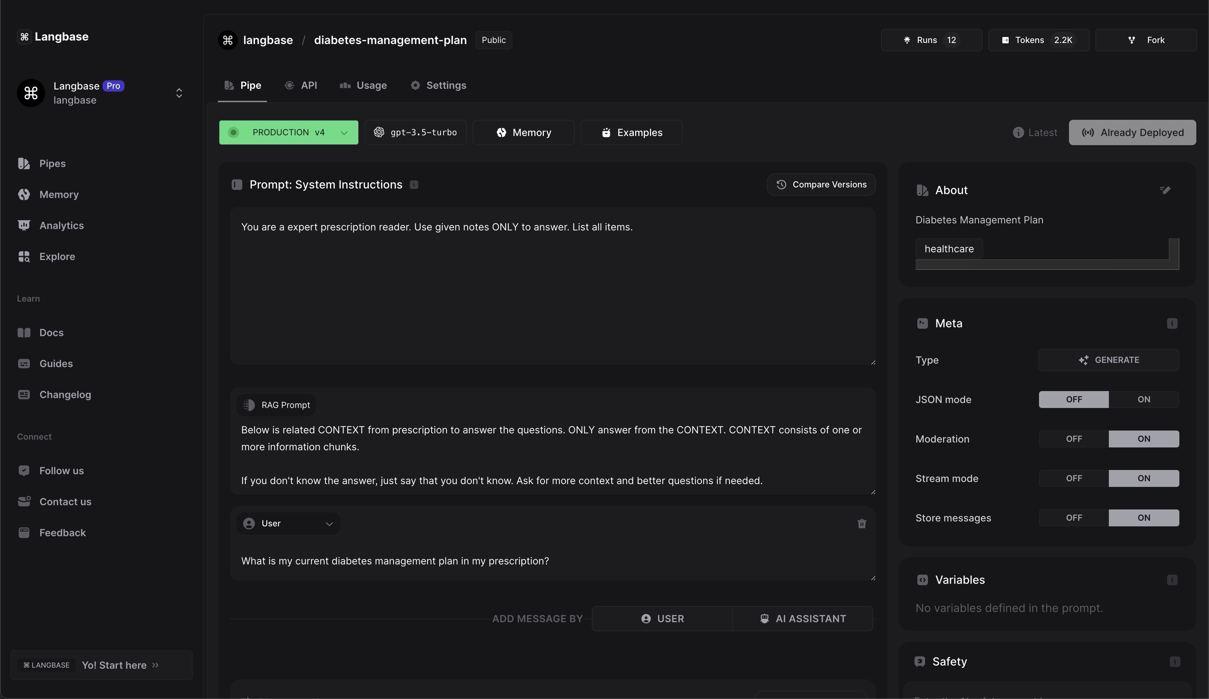Turn JSON mode ON
This screenshot has width=1209, height=699.
click(1143, 400)
